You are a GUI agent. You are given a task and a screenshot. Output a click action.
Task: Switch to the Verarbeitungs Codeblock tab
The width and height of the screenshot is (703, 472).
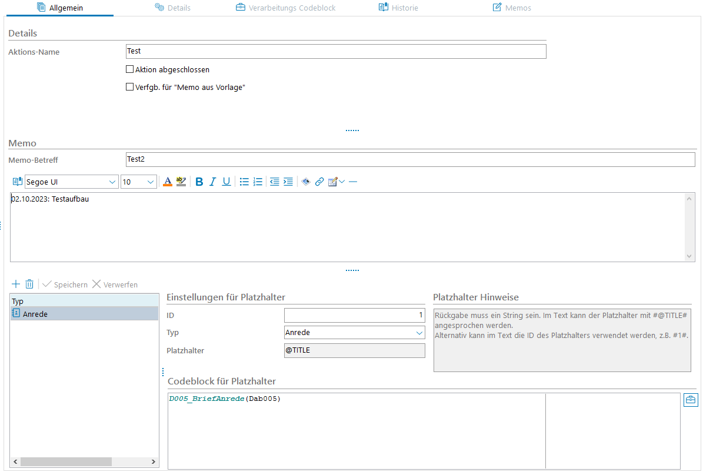point(285,8)
